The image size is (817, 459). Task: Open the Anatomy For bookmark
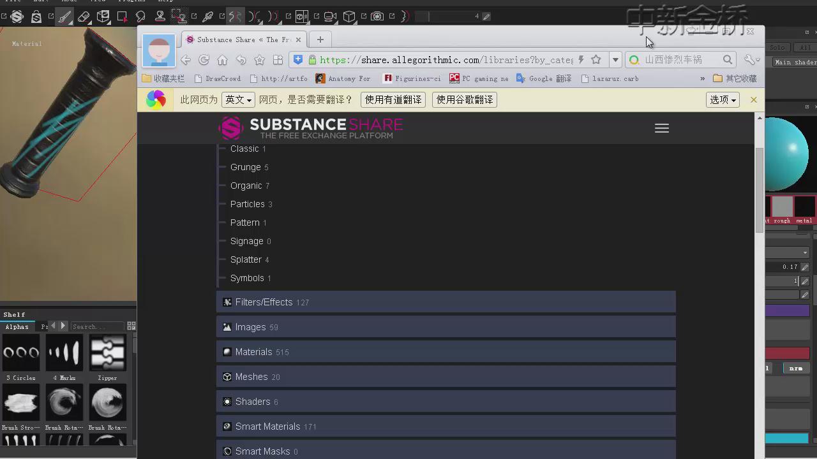[x=343, y=78]
